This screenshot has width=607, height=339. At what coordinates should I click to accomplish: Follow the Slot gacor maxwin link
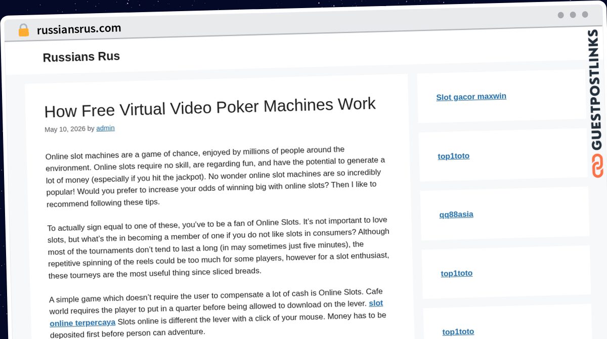coord(471,96)
